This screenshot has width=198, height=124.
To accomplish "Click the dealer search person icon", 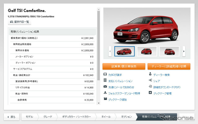I will (150, 74).
